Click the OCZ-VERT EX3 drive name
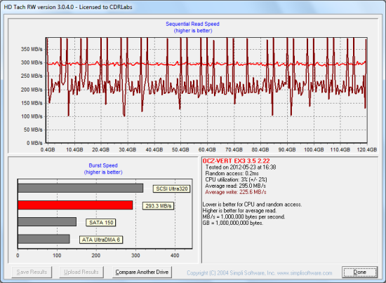386x283 pixels. (236, 161)
